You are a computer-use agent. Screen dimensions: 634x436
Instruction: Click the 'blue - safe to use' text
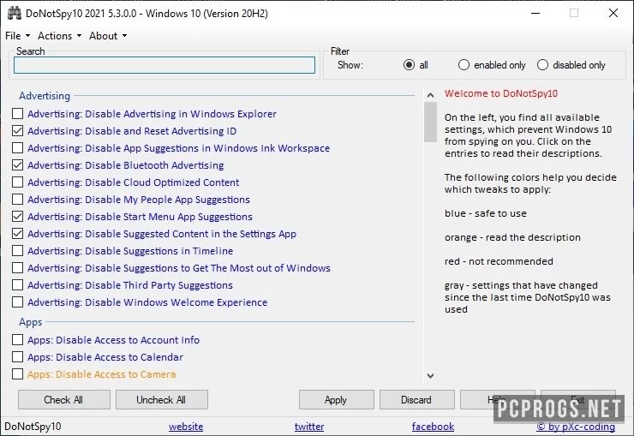coord(486,213)
